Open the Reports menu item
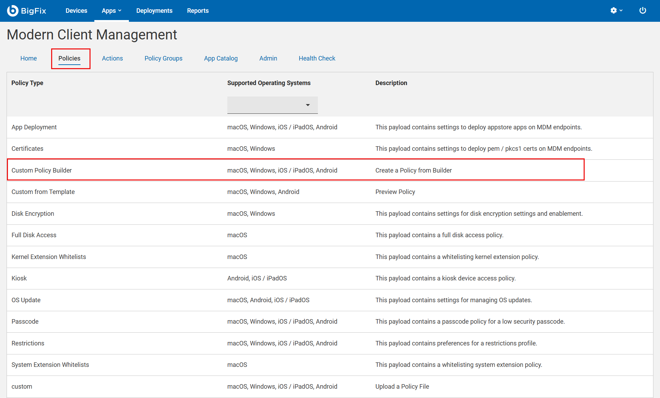Screen dimensions: 660x398 click(198, 11)
